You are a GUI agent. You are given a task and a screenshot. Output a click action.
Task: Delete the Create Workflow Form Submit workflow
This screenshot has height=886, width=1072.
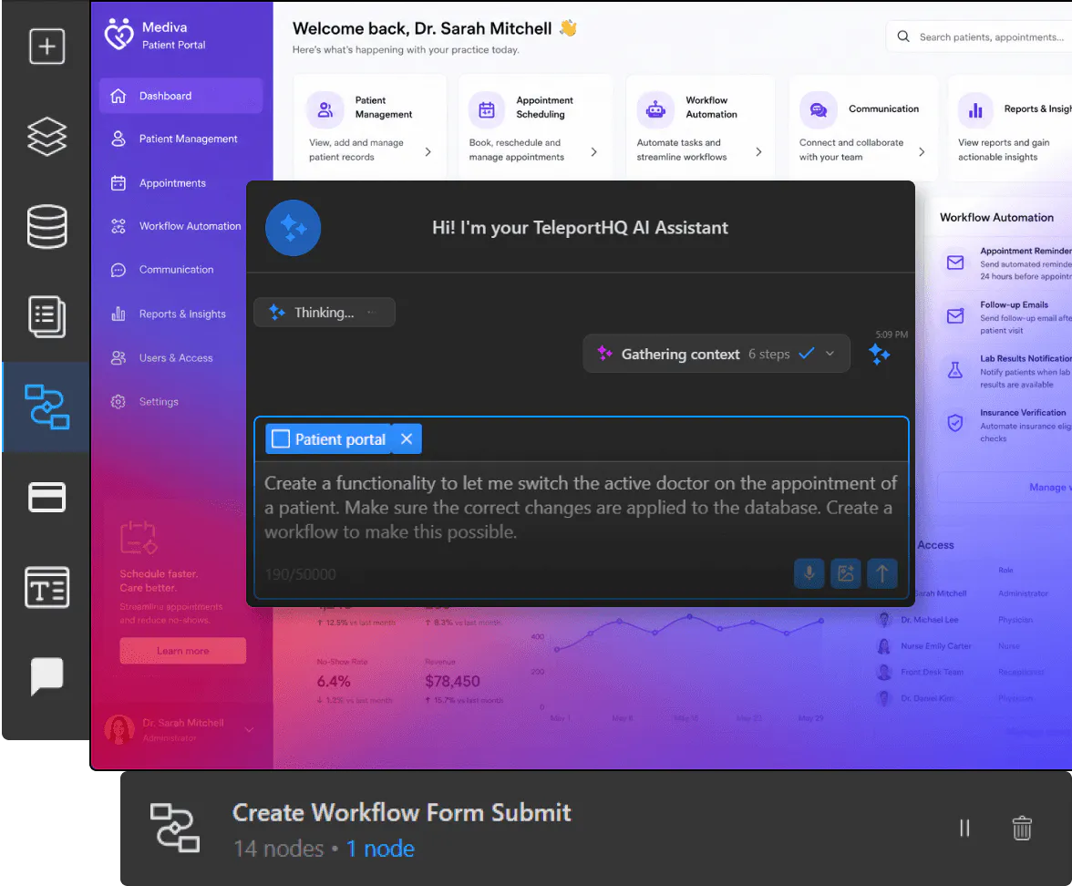(1022, 828)
